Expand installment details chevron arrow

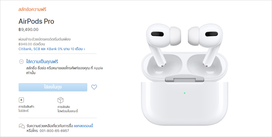[x=84, y=49]
